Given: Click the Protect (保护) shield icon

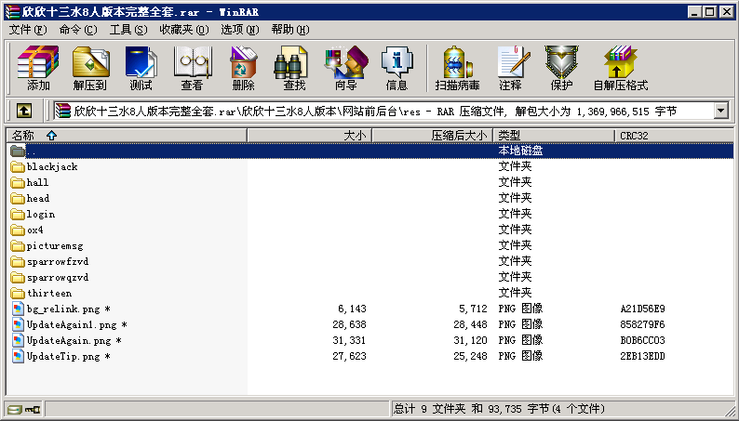Looking at the screenshot, I should (x=561, y=68).
